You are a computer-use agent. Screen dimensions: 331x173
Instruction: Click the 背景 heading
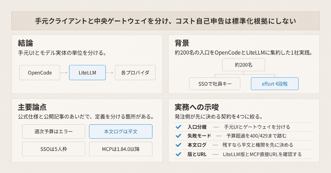click(182, 43)
